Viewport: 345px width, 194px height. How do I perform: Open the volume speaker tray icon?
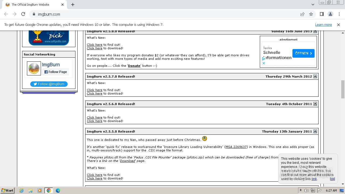[x=306, y=190]
